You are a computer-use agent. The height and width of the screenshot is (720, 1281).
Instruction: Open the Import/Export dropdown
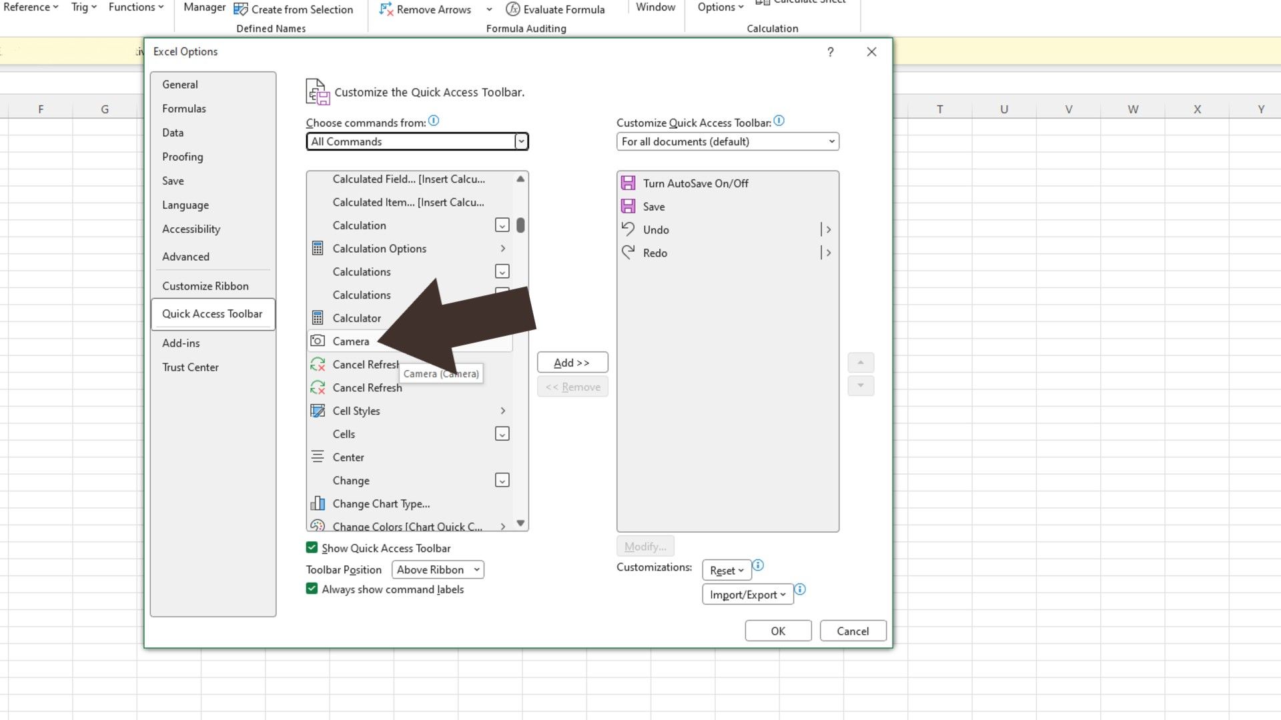[748, 594]
